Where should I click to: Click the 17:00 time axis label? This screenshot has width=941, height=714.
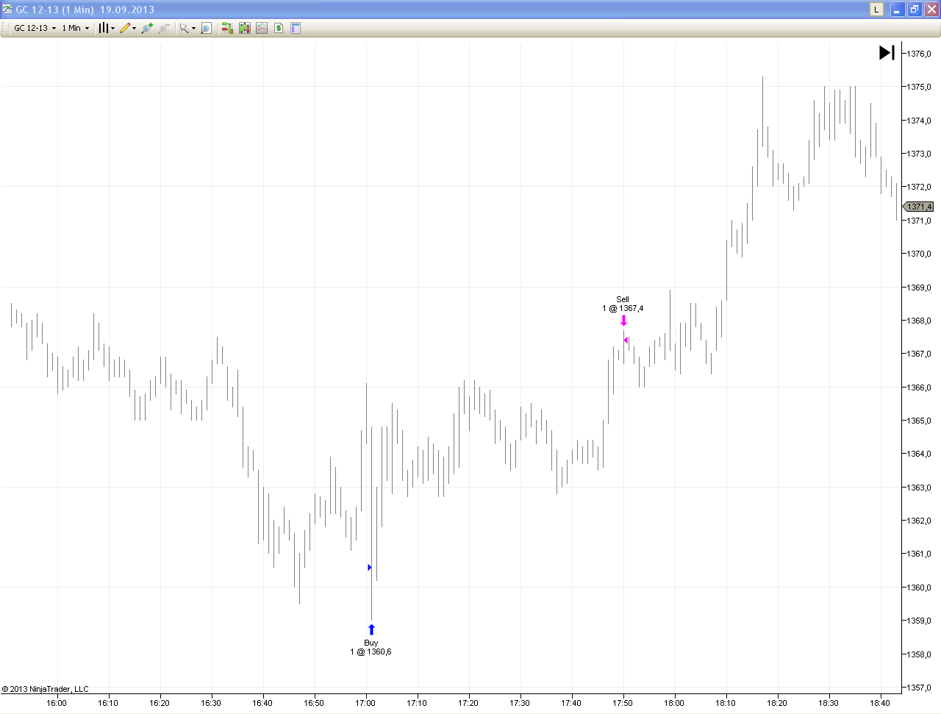pyautogui.click(x=365, y=703)
